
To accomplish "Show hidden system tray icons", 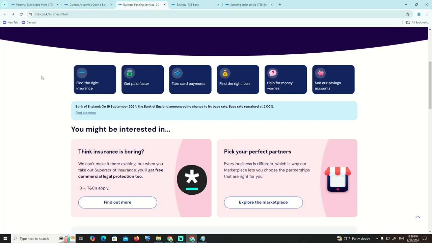I will pos(377,239).
